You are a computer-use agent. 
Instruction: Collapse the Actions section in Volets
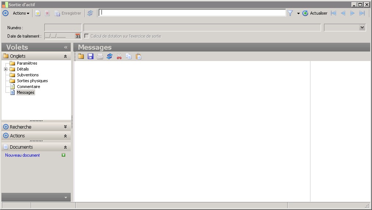66,136
